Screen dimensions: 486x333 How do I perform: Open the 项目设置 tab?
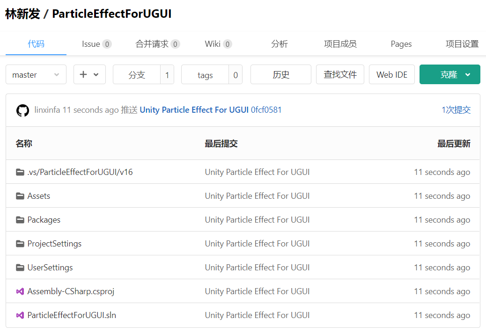pos(462,44)
